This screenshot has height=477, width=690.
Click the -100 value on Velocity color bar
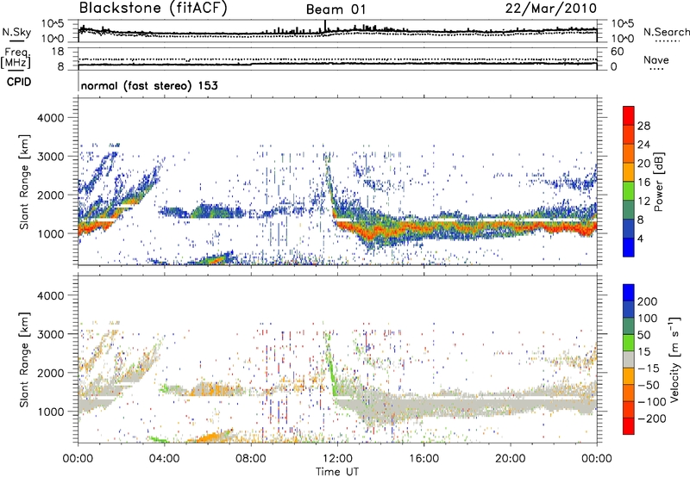coord(651,402)
